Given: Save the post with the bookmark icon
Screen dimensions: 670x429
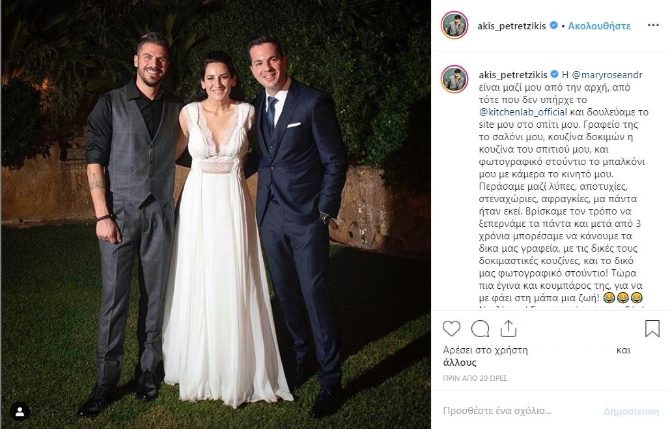Looking at the screenshot, I should click(x=652, y=329).
